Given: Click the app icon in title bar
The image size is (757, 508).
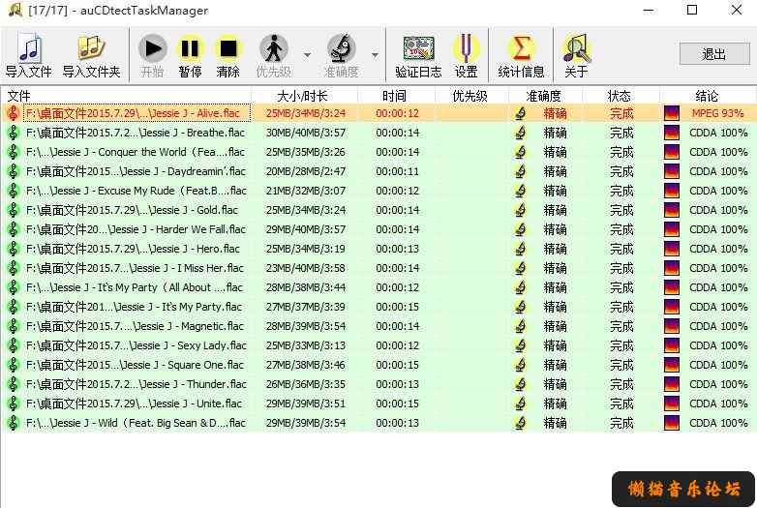Looking at the screenshot, I should (15, 10).
